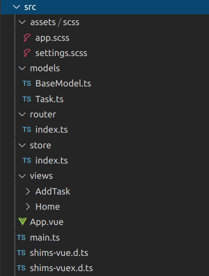
Task: Collapse the models folder chevron
Action: coord(22,68)
